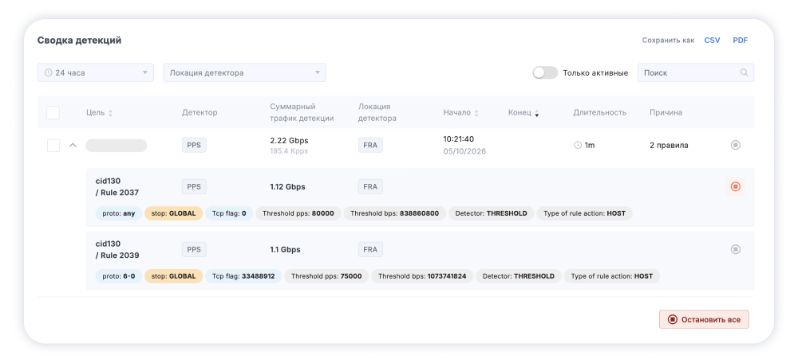Screen dimensions: 798x363
Task: Check the select-all header checkbox
Action: (x=53, y=113)
